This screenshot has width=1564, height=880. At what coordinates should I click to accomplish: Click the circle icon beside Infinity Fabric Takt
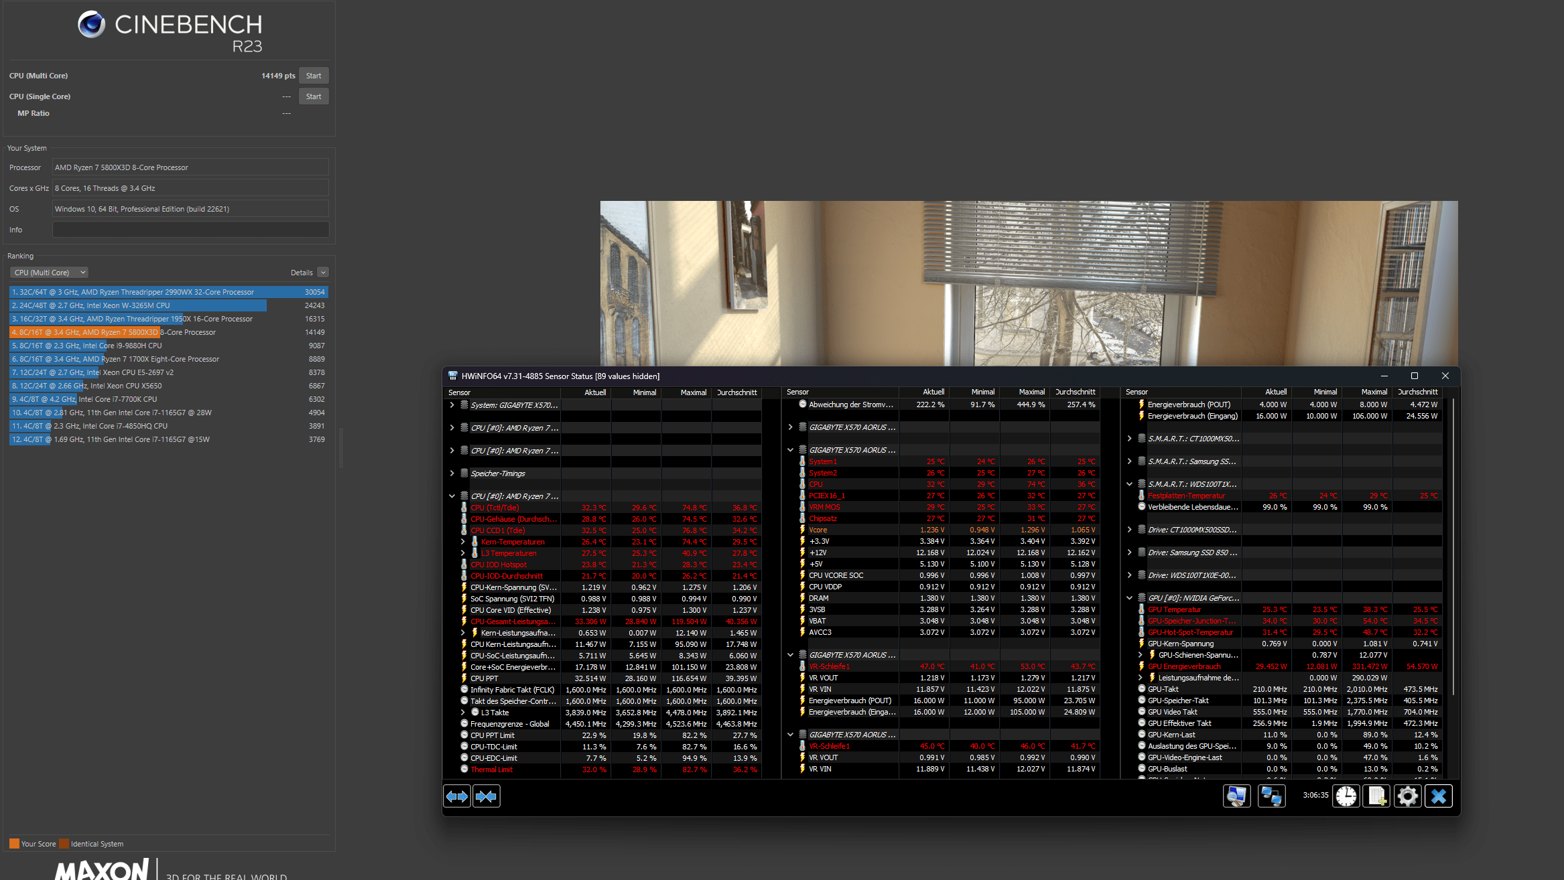point(464,689)
